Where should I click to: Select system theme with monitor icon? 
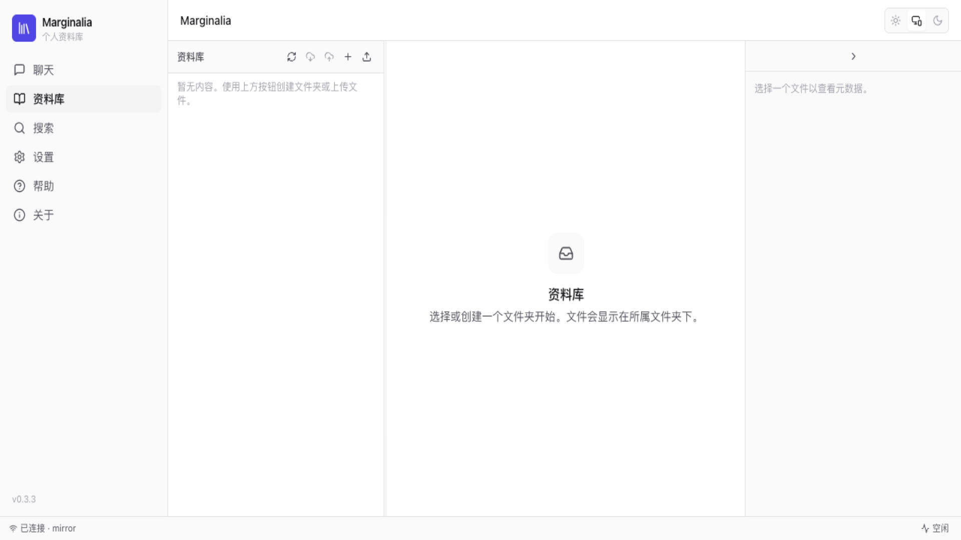[917, 20]
